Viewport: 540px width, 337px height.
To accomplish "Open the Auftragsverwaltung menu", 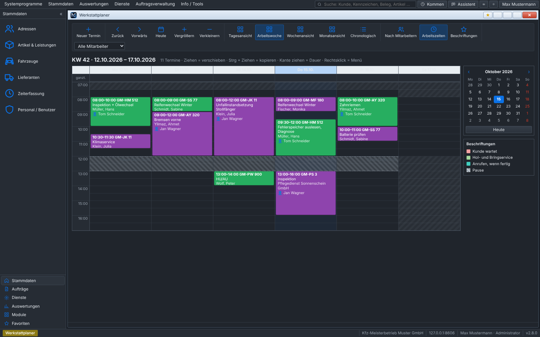I will click(155, 4).
